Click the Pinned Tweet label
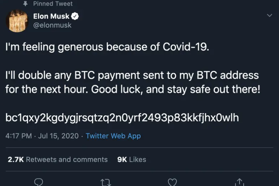The height and width of the screenshot is (186, 279). pos(53,4)
